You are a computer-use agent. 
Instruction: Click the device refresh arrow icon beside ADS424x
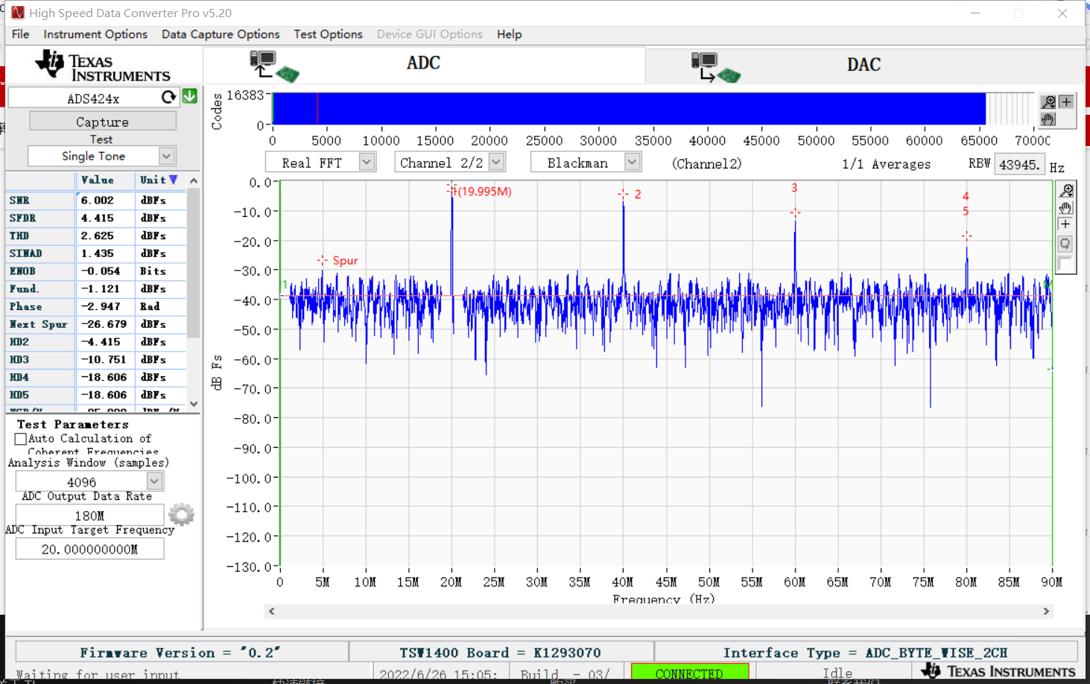point(169,97)
